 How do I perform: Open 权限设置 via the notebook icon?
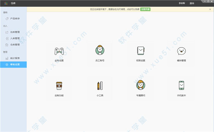point(141,51)
